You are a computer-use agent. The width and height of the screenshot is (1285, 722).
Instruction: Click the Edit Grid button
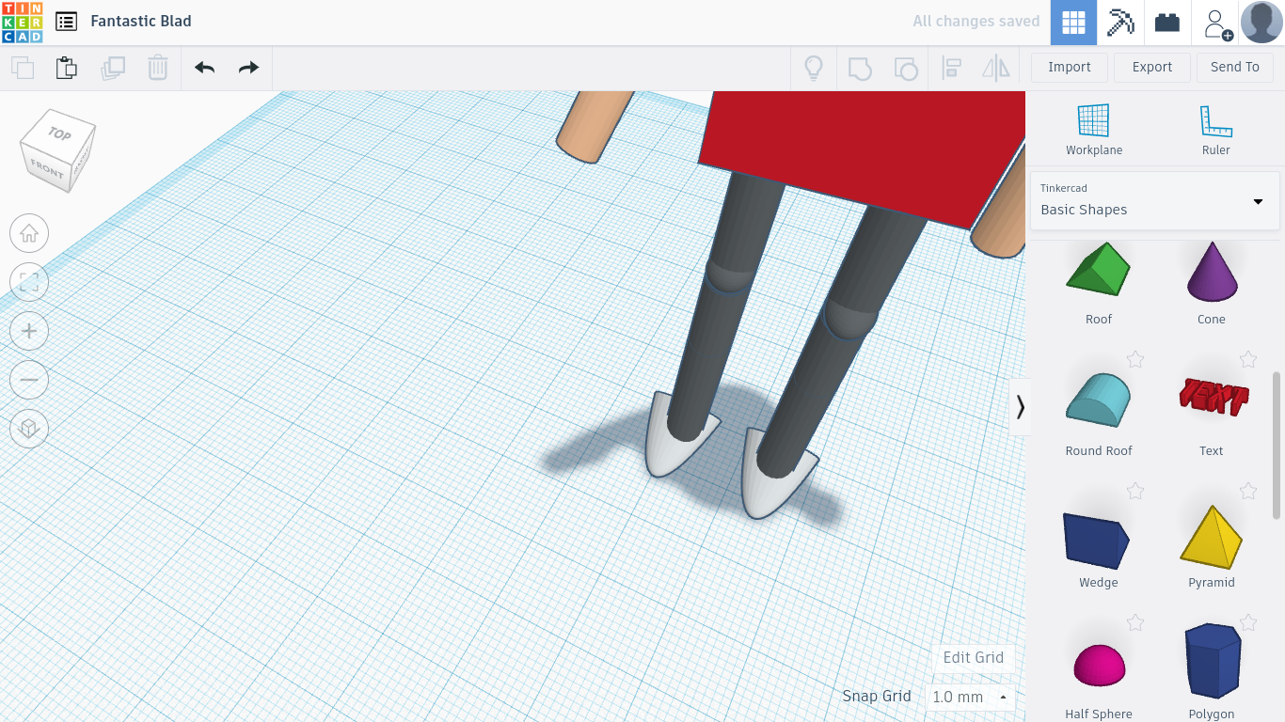tap(974, 657)
